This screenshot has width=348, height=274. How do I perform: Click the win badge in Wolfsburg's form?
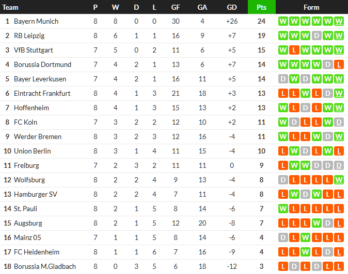pyautogui.click(x=339, y=180)
